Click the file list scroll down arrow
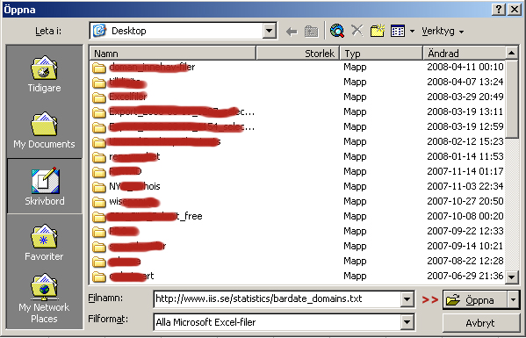This screenshot has width=526, height=338. 512,277
